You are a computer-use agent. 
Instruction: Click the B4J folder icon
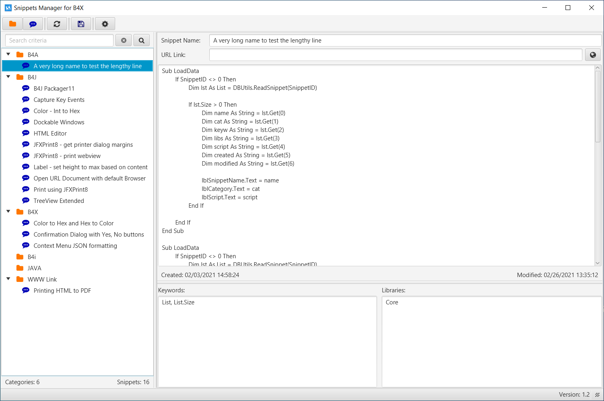pos(20,77)
